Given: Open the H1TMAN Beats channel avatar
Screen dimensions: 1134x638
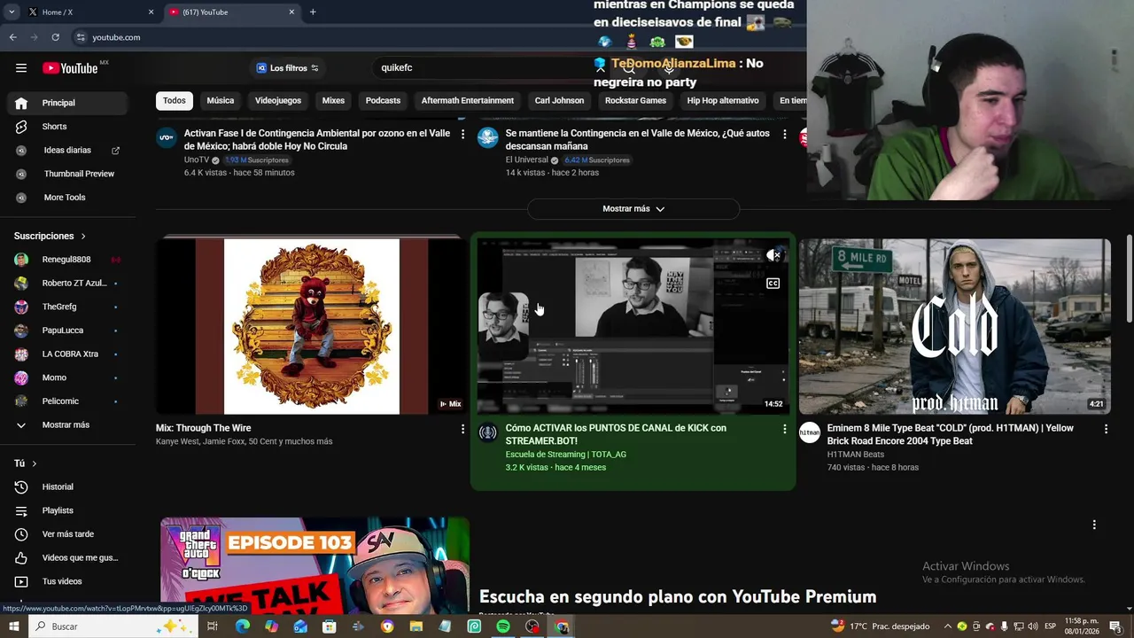Looking at the screenshot, I should (810, 432).
